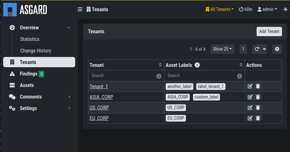Click the Tenant search field
Viewport: 290px width, 152px height.
click(x=123, y=76)
